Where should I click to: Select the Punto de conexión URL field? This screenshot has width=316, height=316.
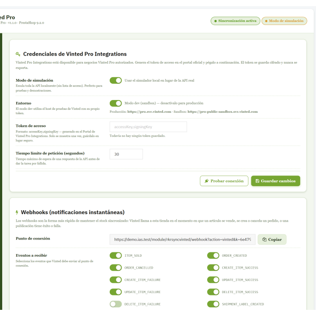tap(183, 240)
